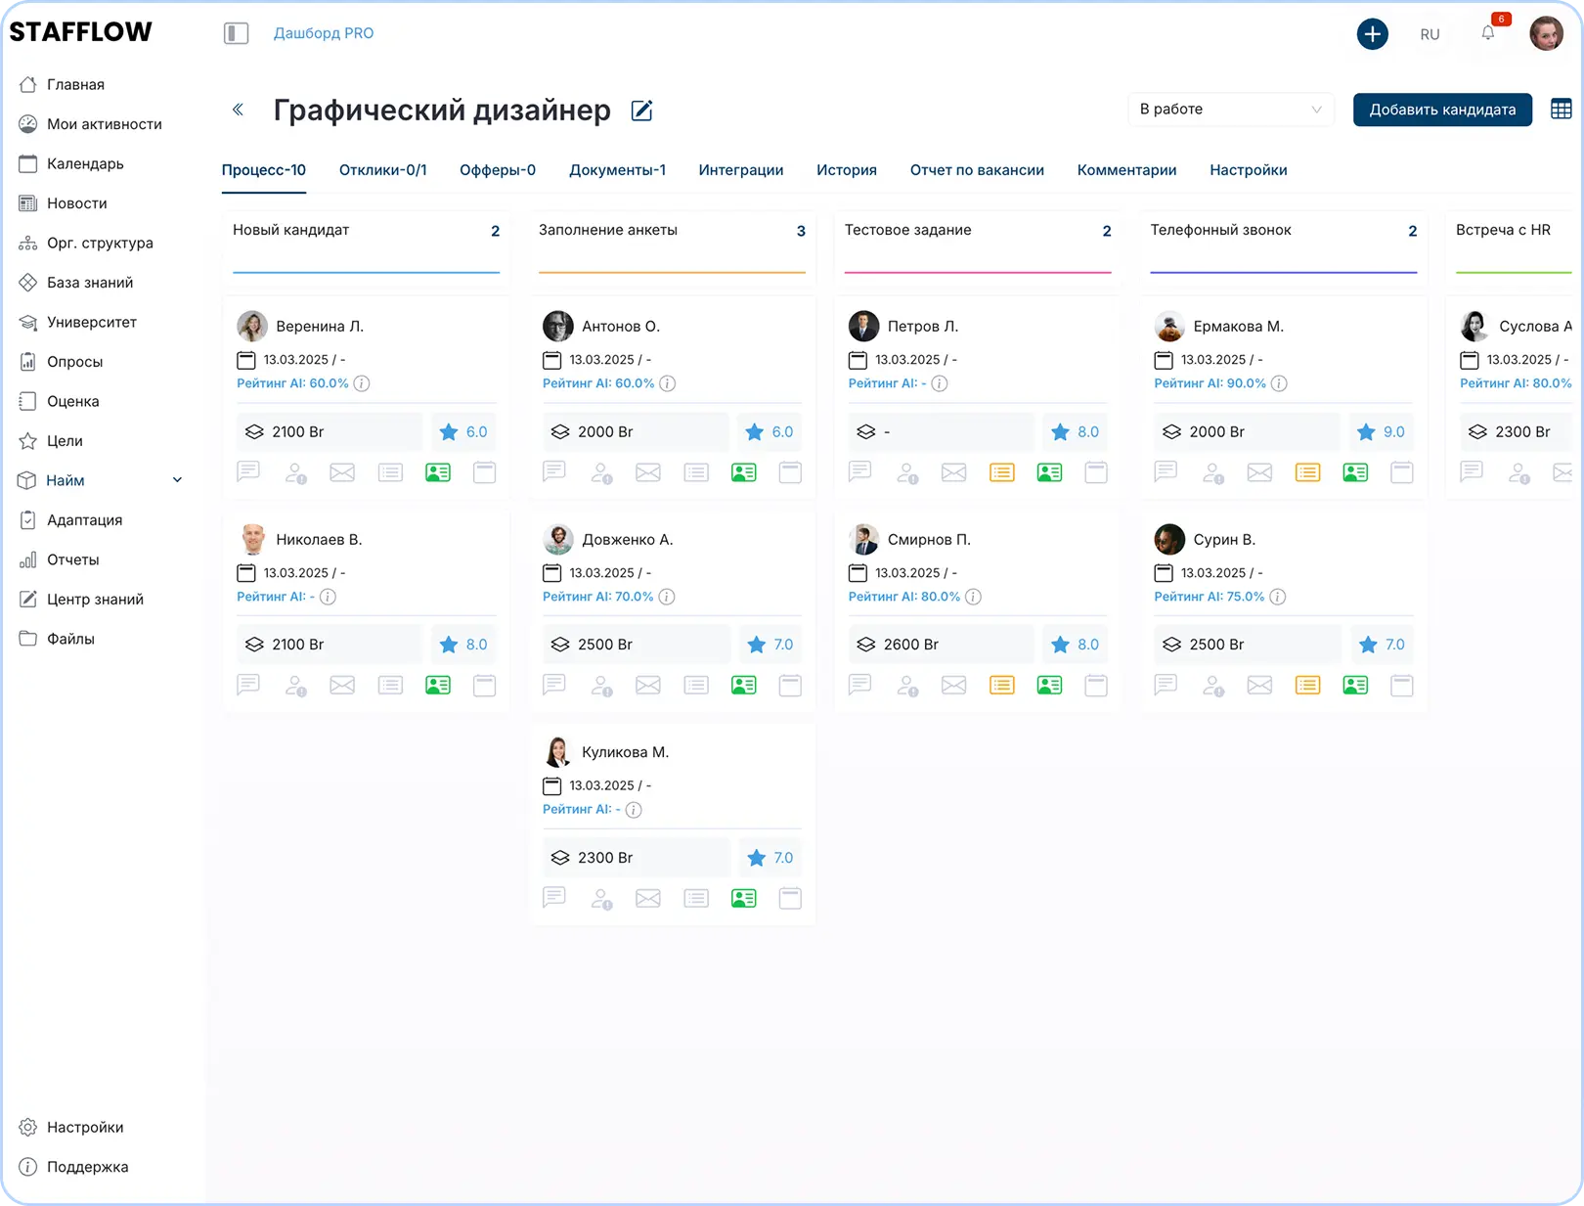Screen dimensions: 1584x1206
Task: Open the RU language selector
Action: 1429,34
